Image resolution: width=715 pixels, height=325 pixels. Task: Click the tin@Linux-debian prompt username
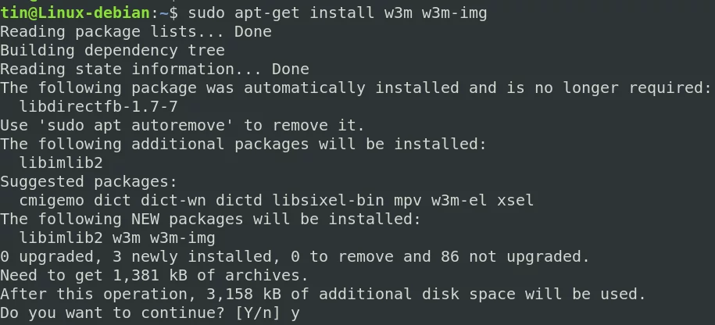tap(75, 12)
